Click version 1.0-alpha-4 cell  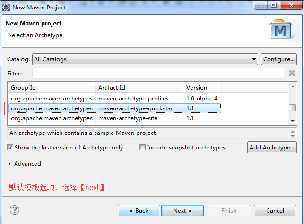(x=201, y=99)
